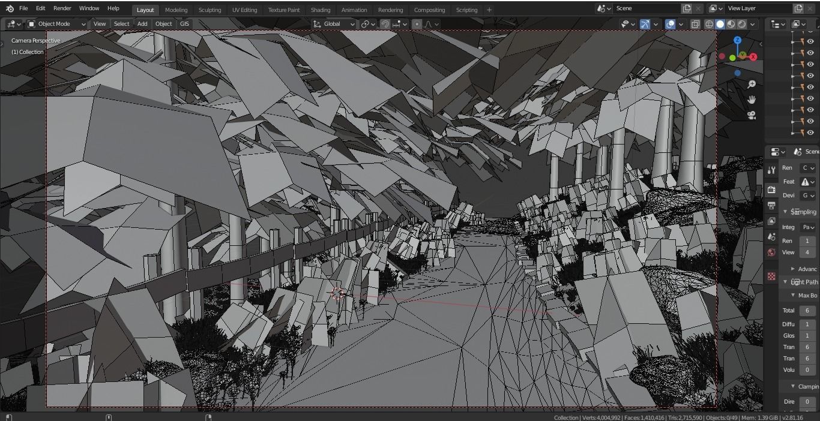The width and height of the screenshot is (820, 421).
Task: Browse scenes with the scene icon
Action: tap(603, 8)
